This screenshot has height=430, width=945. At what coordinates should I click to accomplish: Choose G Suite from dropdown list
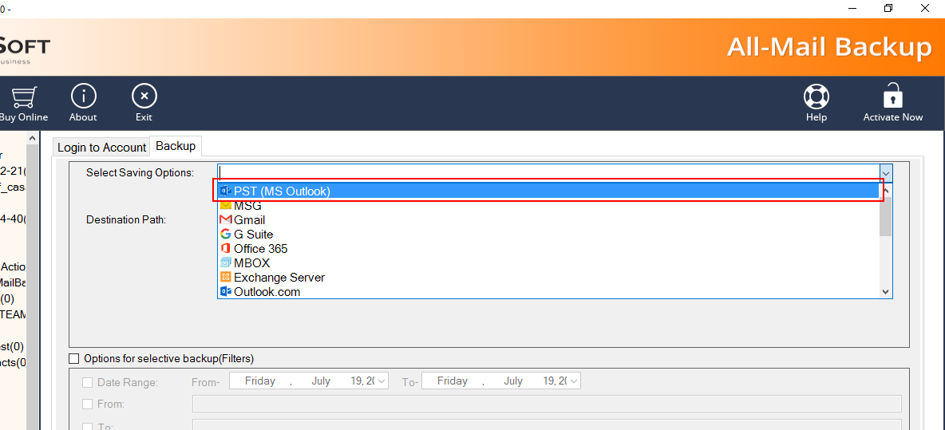pos(253,235)
